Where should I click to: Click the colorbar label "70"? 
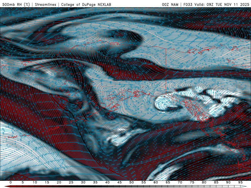point(180,182)
